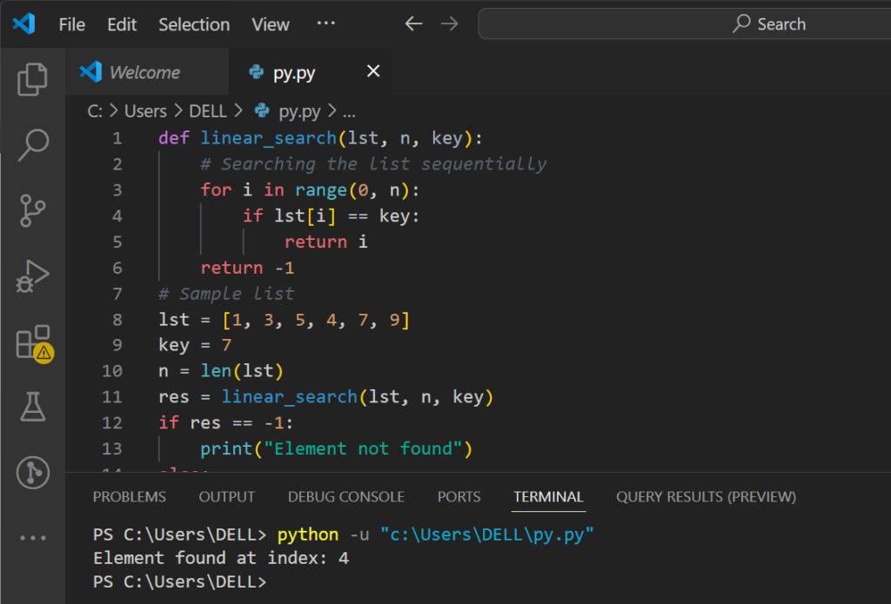Open the View menu
Image resolution: width=891 pixels, height=604 pixels.
(x=271, y=24)
